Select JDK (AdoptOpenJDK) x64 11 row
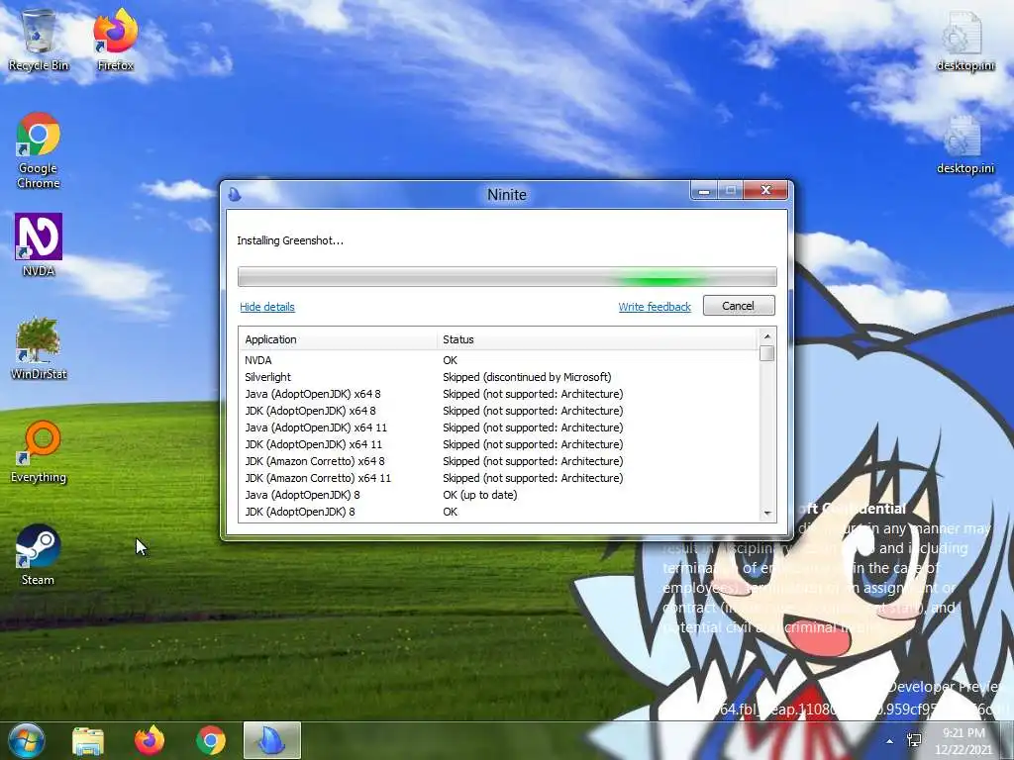The width and height of the screenshot is (1014, 760). coord(499,444)
